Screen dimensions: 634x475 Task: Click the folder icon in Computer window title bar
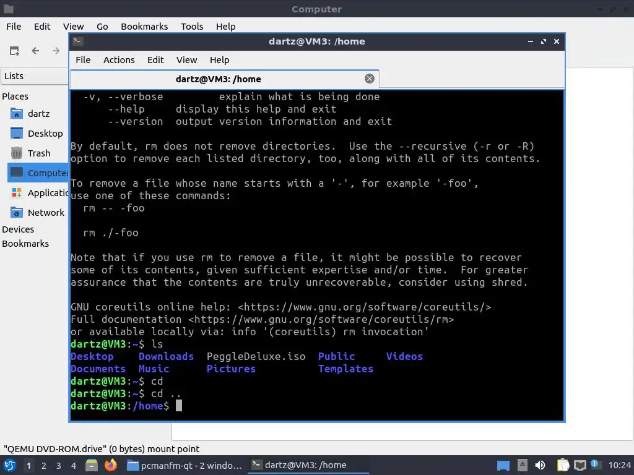point(9,9)
